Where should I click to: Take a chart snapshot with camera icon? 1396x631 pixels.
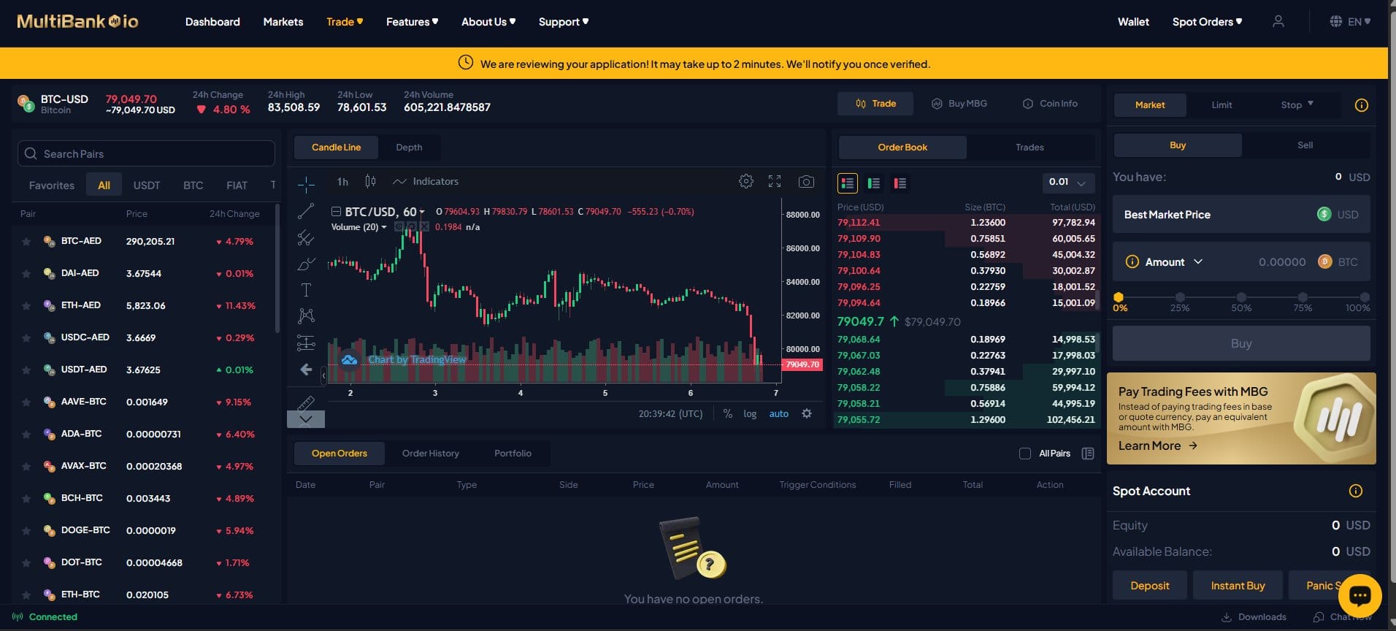pyautogui.click(x=806, y=181)
